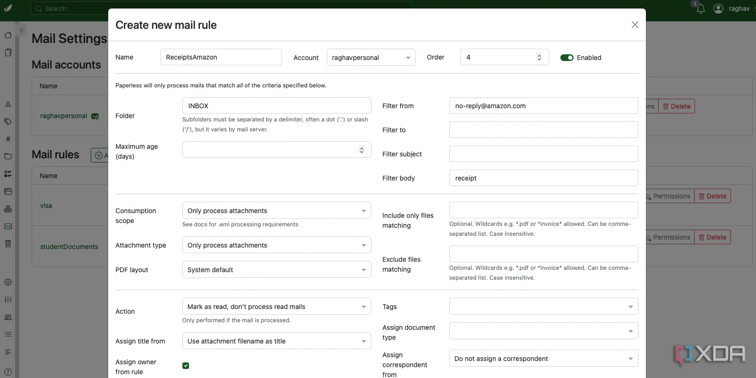Open the raghav user profile icon
Viewport: 756px width, 378px height.
coord(718,9)
